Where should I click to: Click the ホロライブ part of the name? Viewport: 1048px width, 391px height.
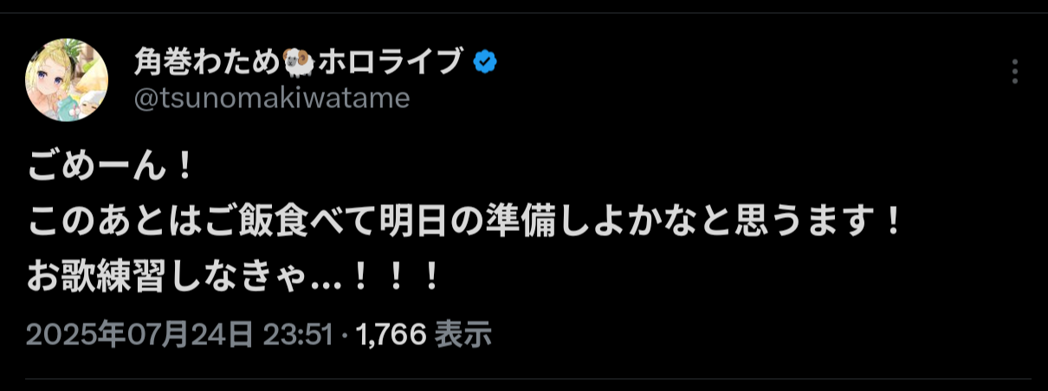(x=392, y=61)
